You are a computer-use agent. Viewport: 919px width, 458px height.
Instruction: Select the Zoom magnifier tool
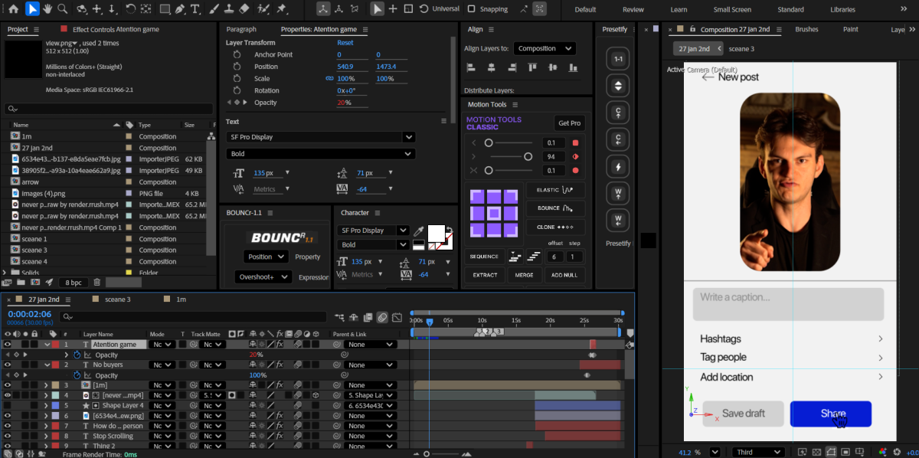pos(62,9)
